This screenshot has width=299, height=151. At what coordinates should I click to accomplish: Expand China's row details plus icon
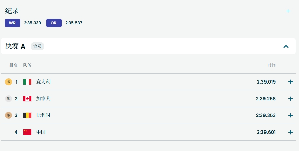pos(290,132)
